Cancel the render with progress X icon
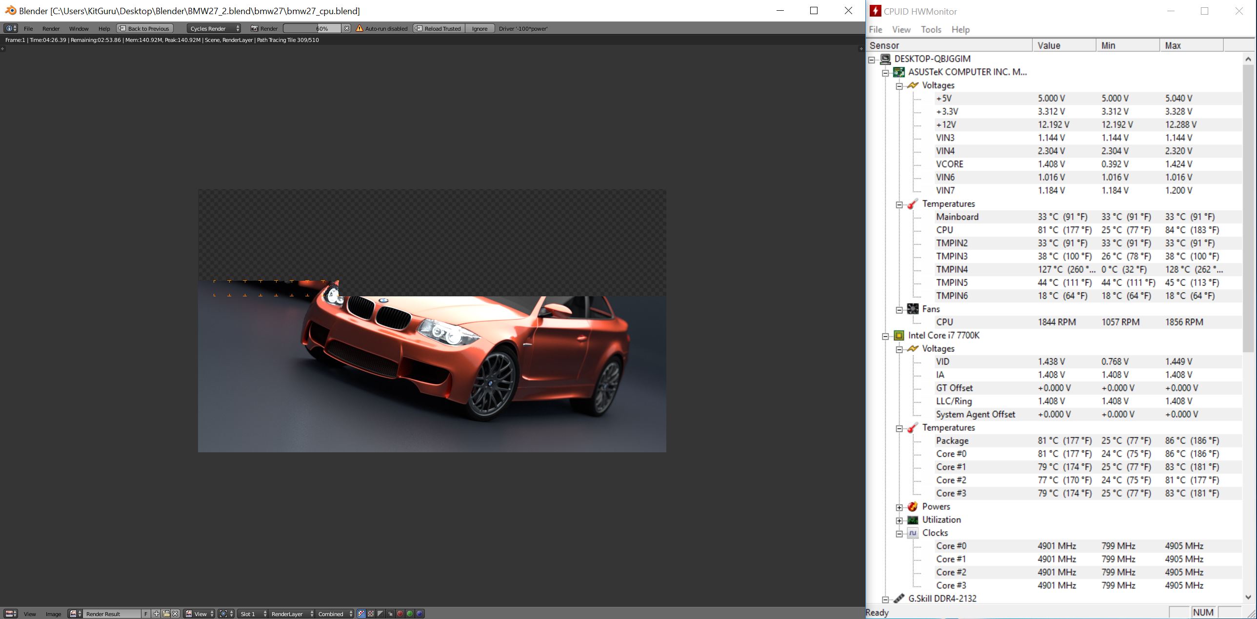The height and width of the screenshot is (619, 1257). 346,28
